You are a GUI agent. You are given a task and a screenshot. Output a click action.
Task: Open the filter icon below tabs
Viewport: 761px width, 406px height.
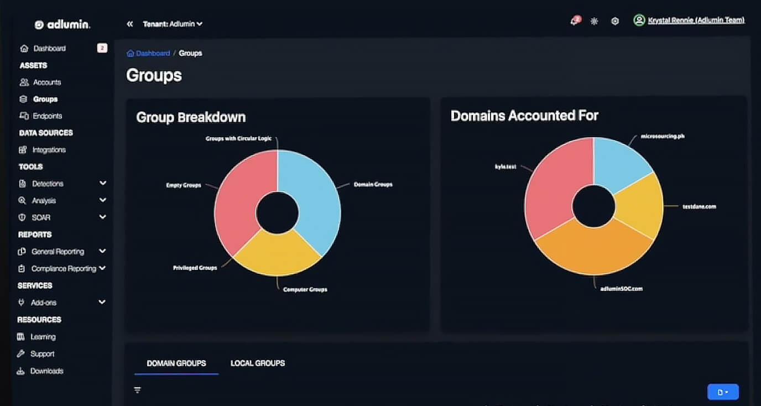(138, 390)
